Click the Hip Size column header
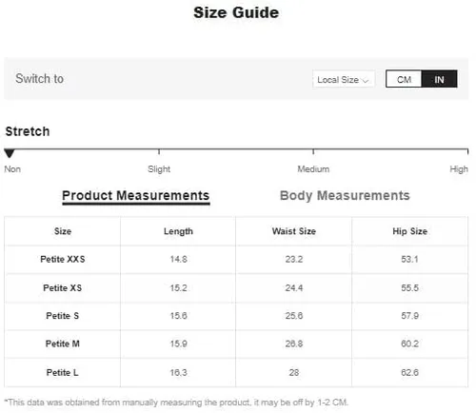The height and width of the screenshot is (413, 476). click(409, 231)
